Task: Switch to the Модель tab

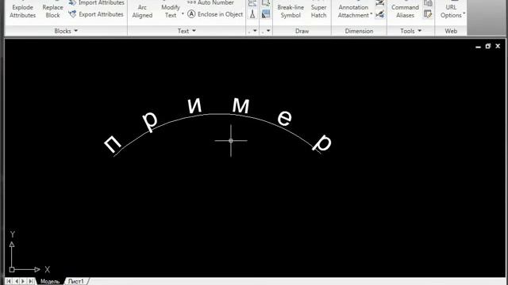Action: pos(50,282)
